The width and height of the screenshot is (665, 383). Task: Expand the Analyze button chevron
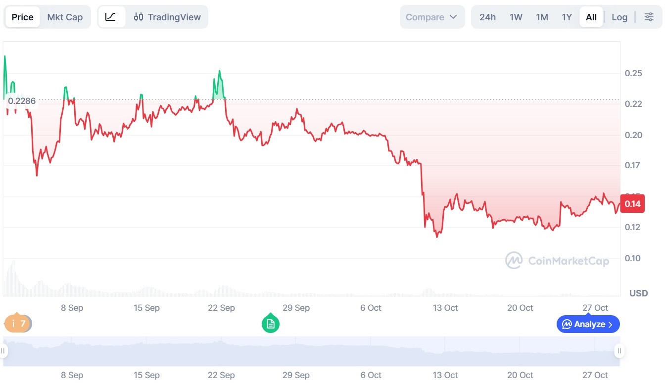pos(611,325)
